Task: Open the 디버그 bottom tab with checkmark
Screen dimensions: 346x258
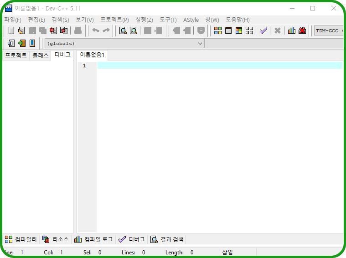Action: click(x=131, y=239)
